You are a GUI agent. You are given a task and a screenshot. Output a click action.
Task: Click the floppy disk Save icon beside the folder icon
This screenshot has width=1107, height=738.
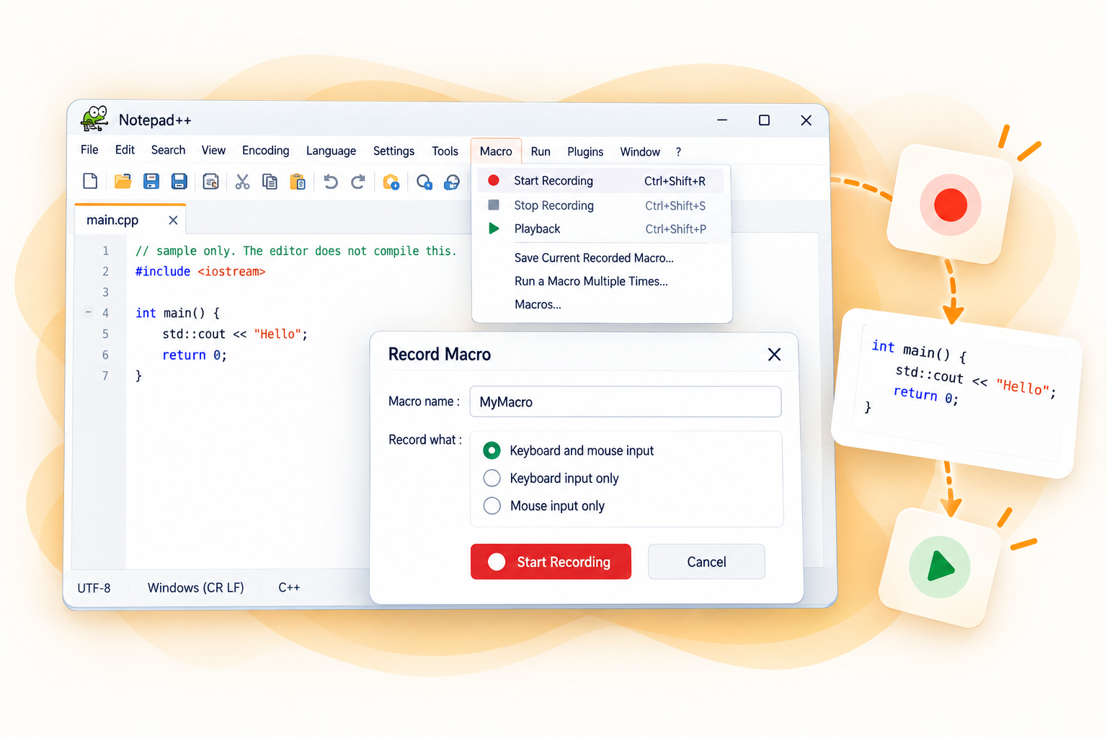[151, 181]
